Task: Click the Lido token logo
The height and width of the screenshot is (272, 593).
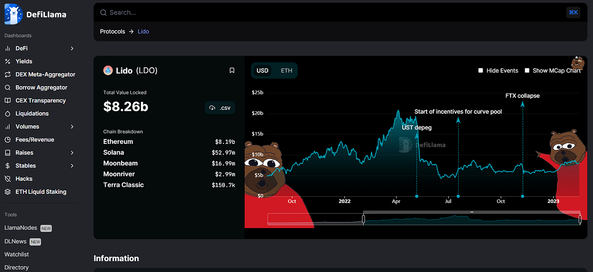Action: [108, 71]
